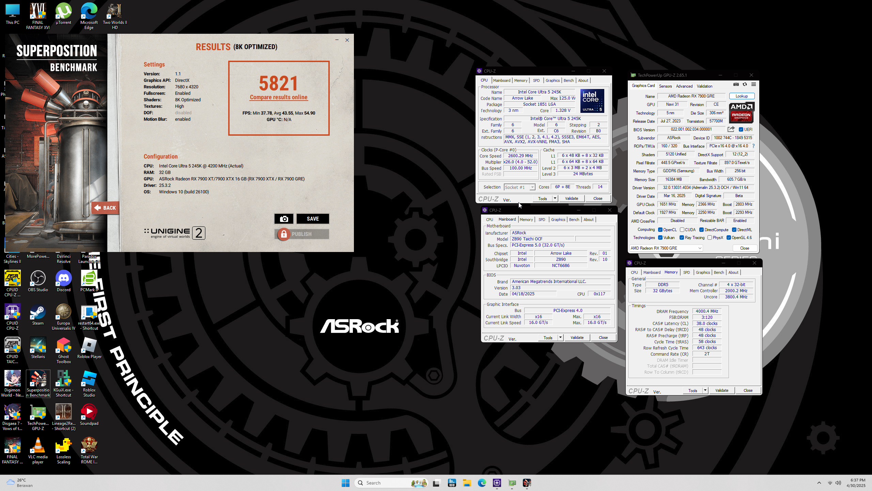This screenshot has width=872, height=491.
Task: Open the Two Worlds II HD desktop icon
Action: pyautogui.click(x=115, y=16)
